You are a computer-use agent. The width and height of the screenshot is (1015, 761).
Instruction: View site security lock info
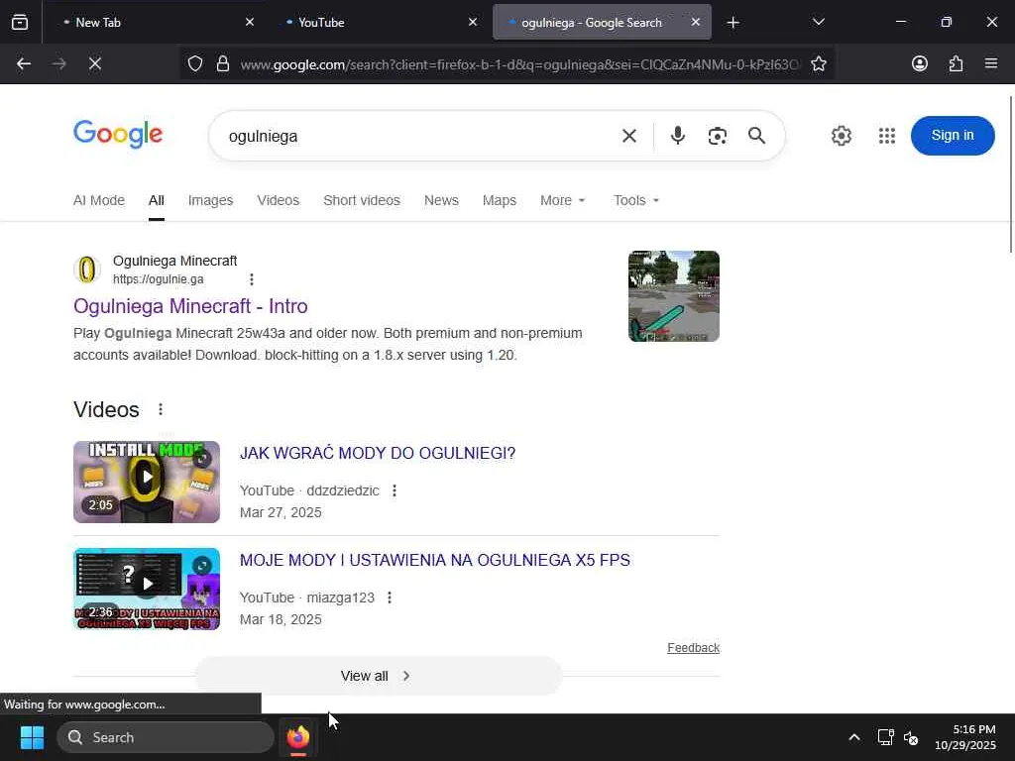tap(223, 63)
